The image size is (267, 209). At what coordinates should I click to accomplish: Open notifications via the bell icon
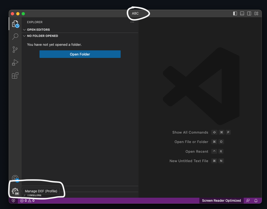pyautogui.click(x=256, y=200)
